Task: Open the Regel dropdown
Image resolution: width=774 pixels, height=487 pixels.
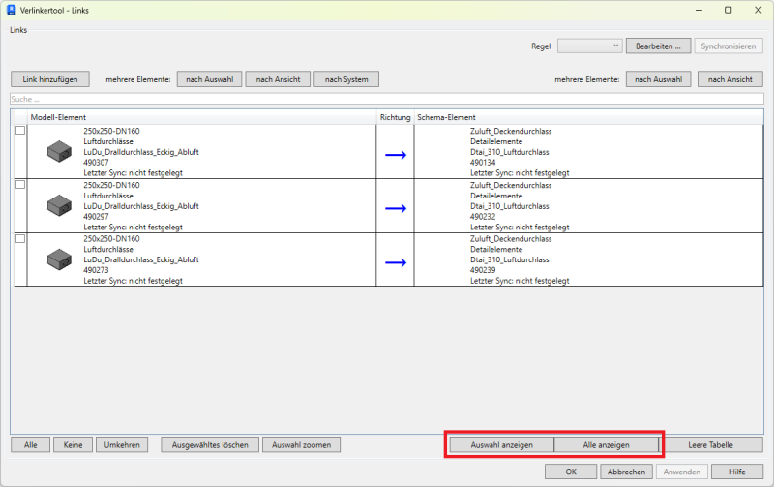Action: click(x=590, y=46)
